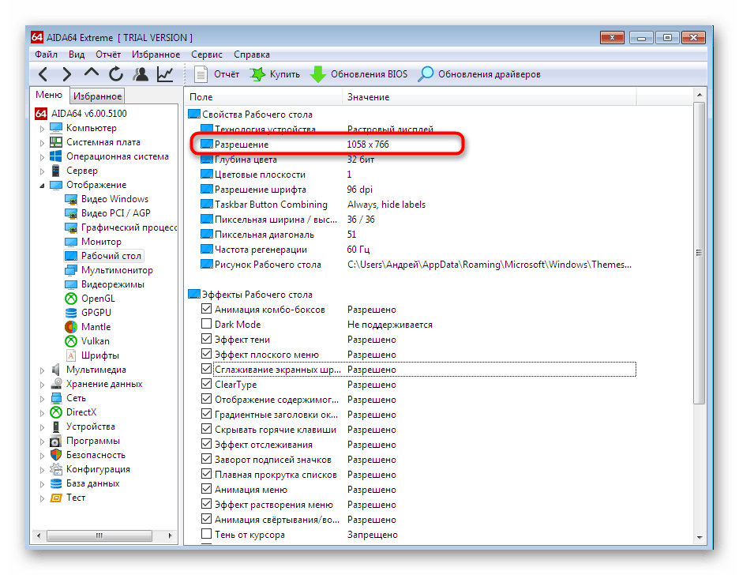This screenshot has width=739, height=575.
Task: Select the Видео Windows icon in the tree
Action: pos(71,199)
